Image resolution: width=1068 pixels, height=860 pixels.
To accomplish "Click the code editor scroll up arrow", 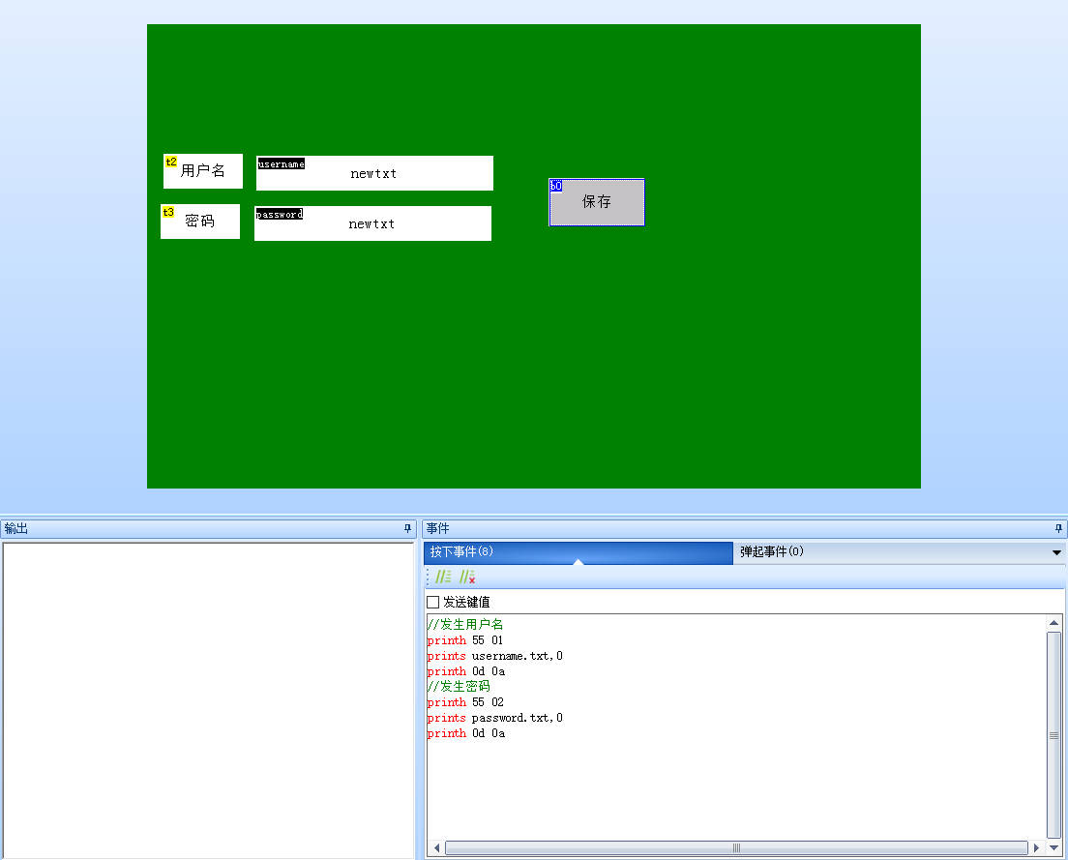I will click(1053, 623).
